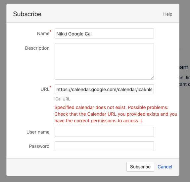Click the Subscribe button
This screenshot has height=182, width=190.
[x=140, y=167]
